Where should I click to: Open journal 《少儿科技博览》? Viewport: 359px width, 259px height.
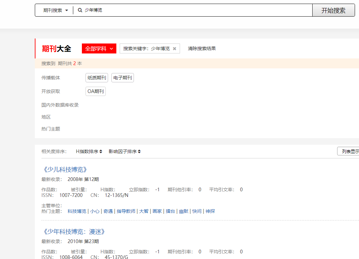point(65,170)
